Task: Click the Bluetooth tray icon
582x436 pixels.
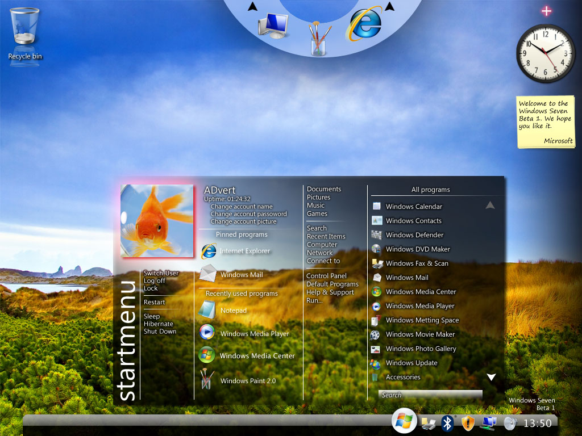Action: coord(448,423)
